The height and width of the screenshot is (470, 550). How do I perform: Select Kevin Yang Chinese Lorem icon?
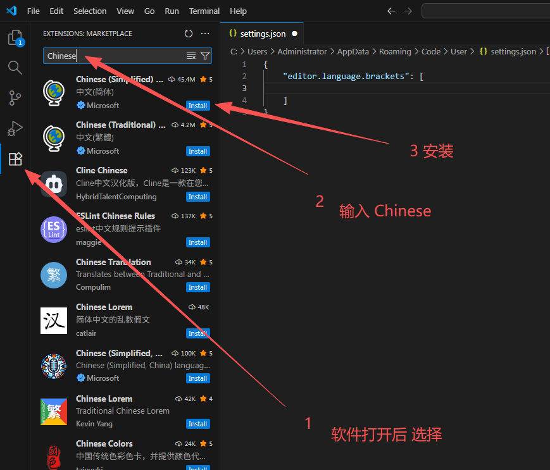pyautogui.click(x=54, y=412)
